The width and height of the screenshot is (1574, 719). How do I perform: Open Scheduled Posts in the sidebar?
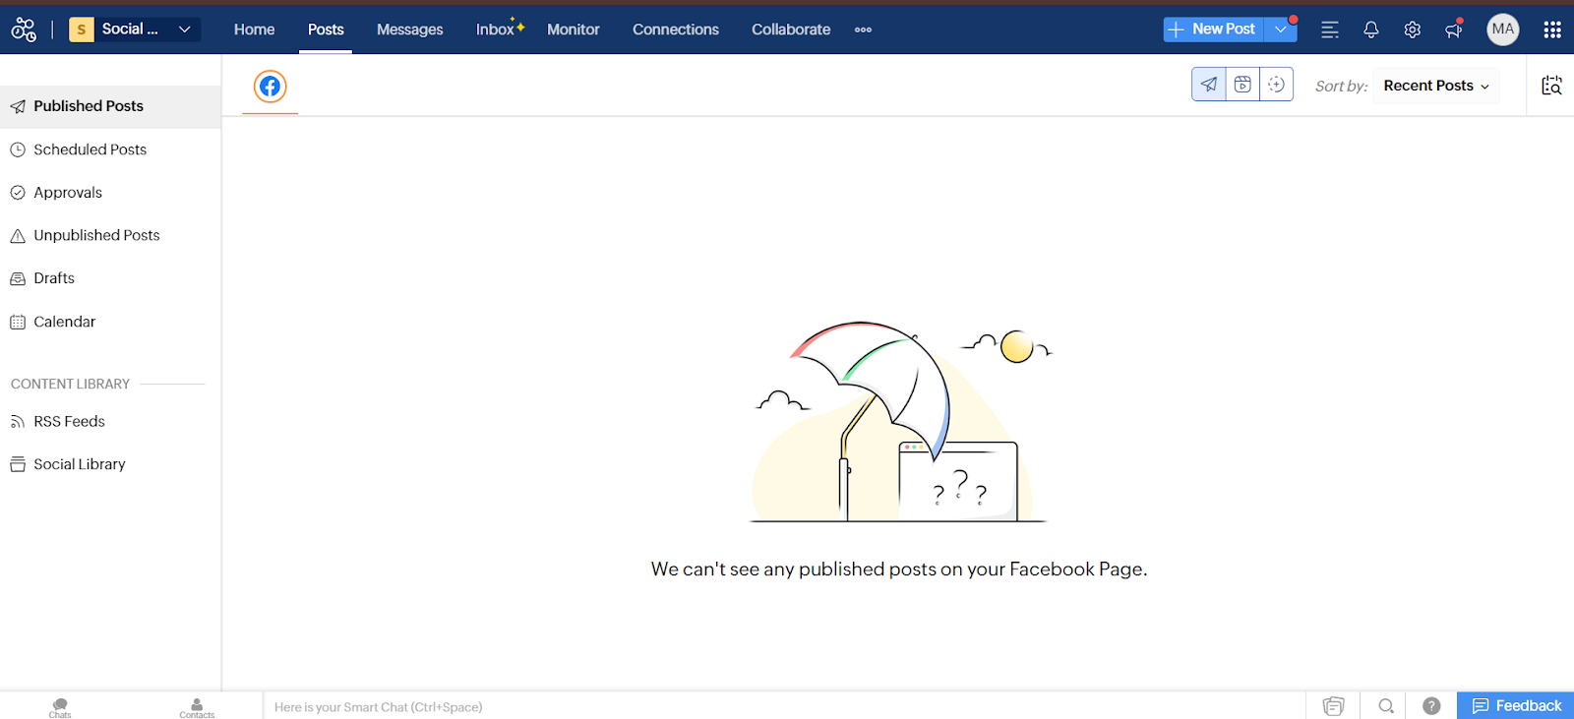[x=90, y=150]
